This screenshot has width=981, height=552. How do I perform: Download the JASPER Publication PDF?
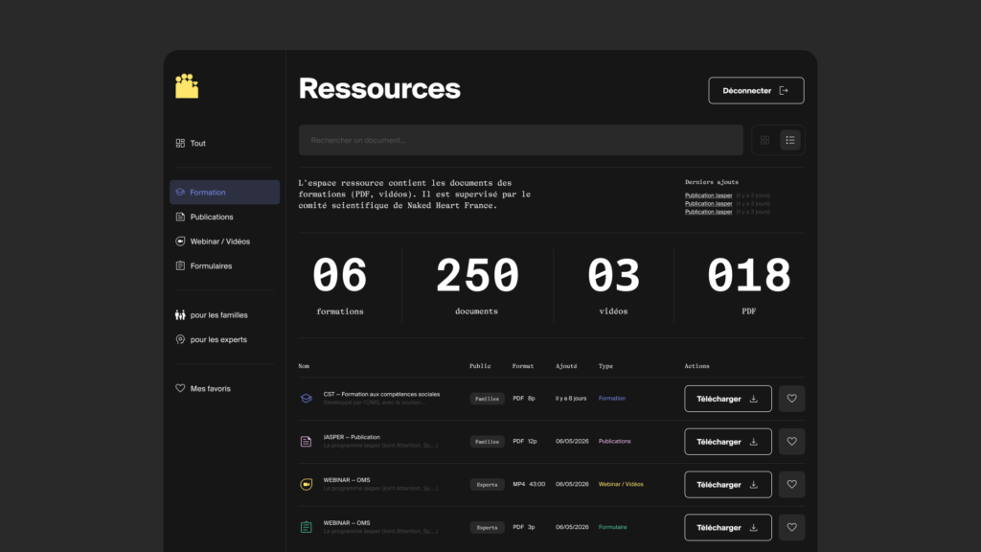tap(728, 442)
